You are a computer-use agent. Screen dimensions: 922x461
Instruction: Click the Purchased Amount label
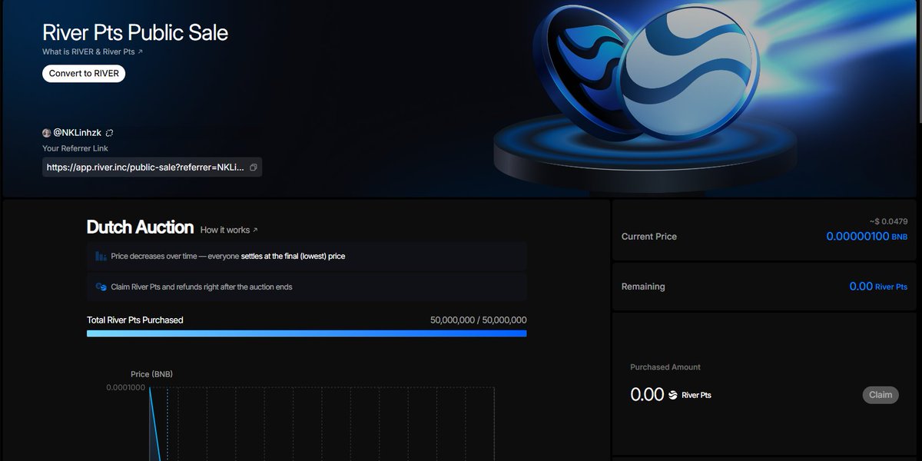[665, 367]
